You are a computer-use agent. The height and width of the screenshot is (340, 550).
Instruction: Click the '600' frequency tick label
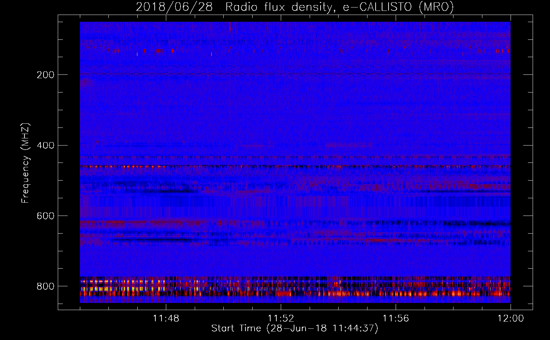[x=45, y=216]
